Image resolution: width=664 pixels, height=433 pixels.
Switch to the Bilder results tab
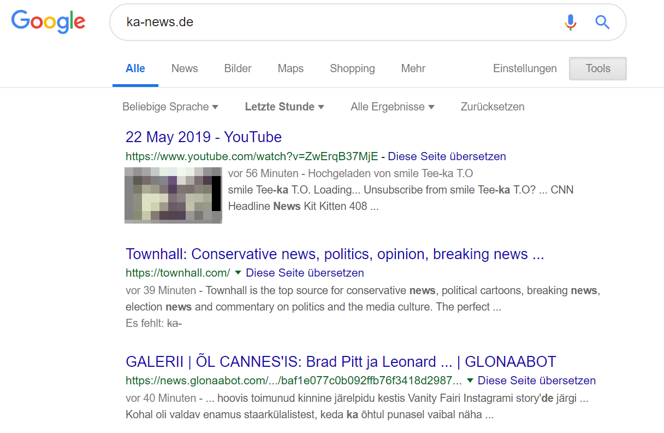pyautogui.click(x=238, y=68)
